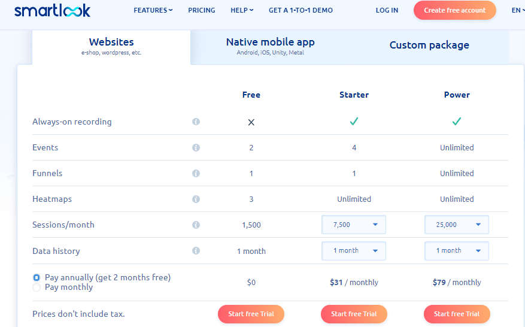Select Pay monthly radio option
The height and width of the screenshot is (327, 525).
click(37, 287)
